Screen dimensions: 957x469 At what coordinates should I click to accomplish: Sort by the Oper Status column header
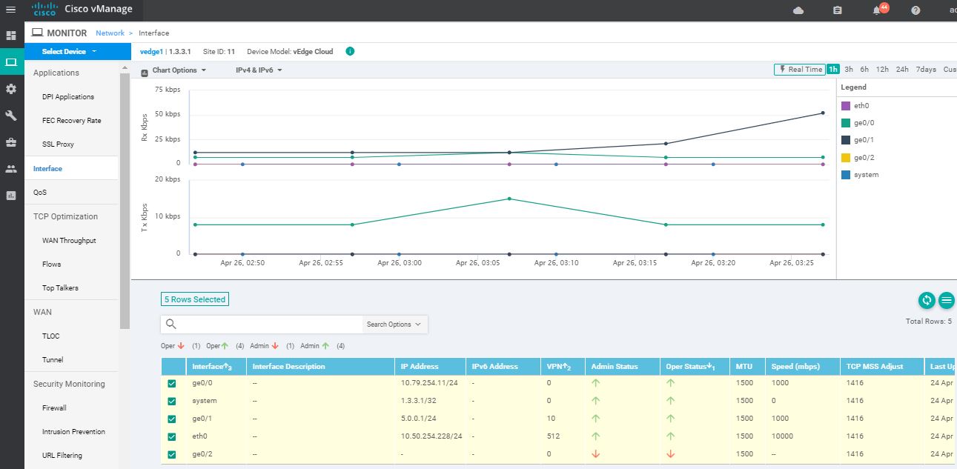pyautogui.click(x=695, y=367)
